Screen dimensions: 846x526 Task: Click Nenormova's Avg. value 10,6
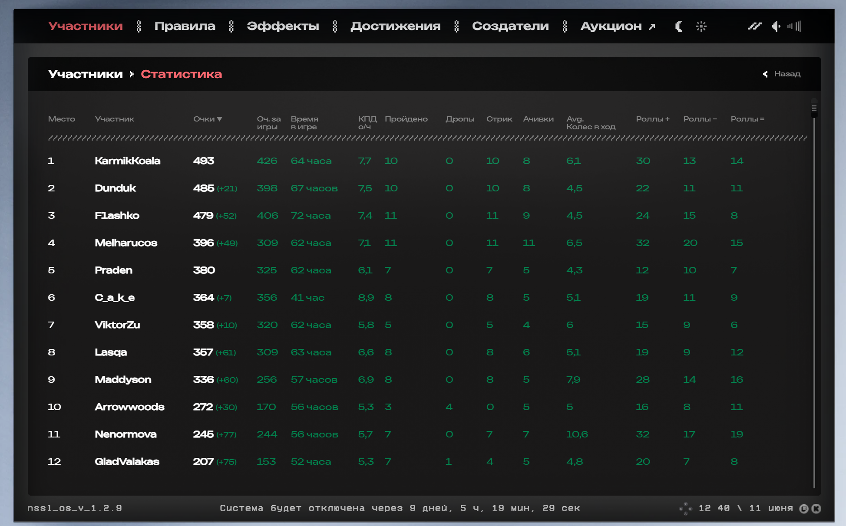tap(577, 434)
